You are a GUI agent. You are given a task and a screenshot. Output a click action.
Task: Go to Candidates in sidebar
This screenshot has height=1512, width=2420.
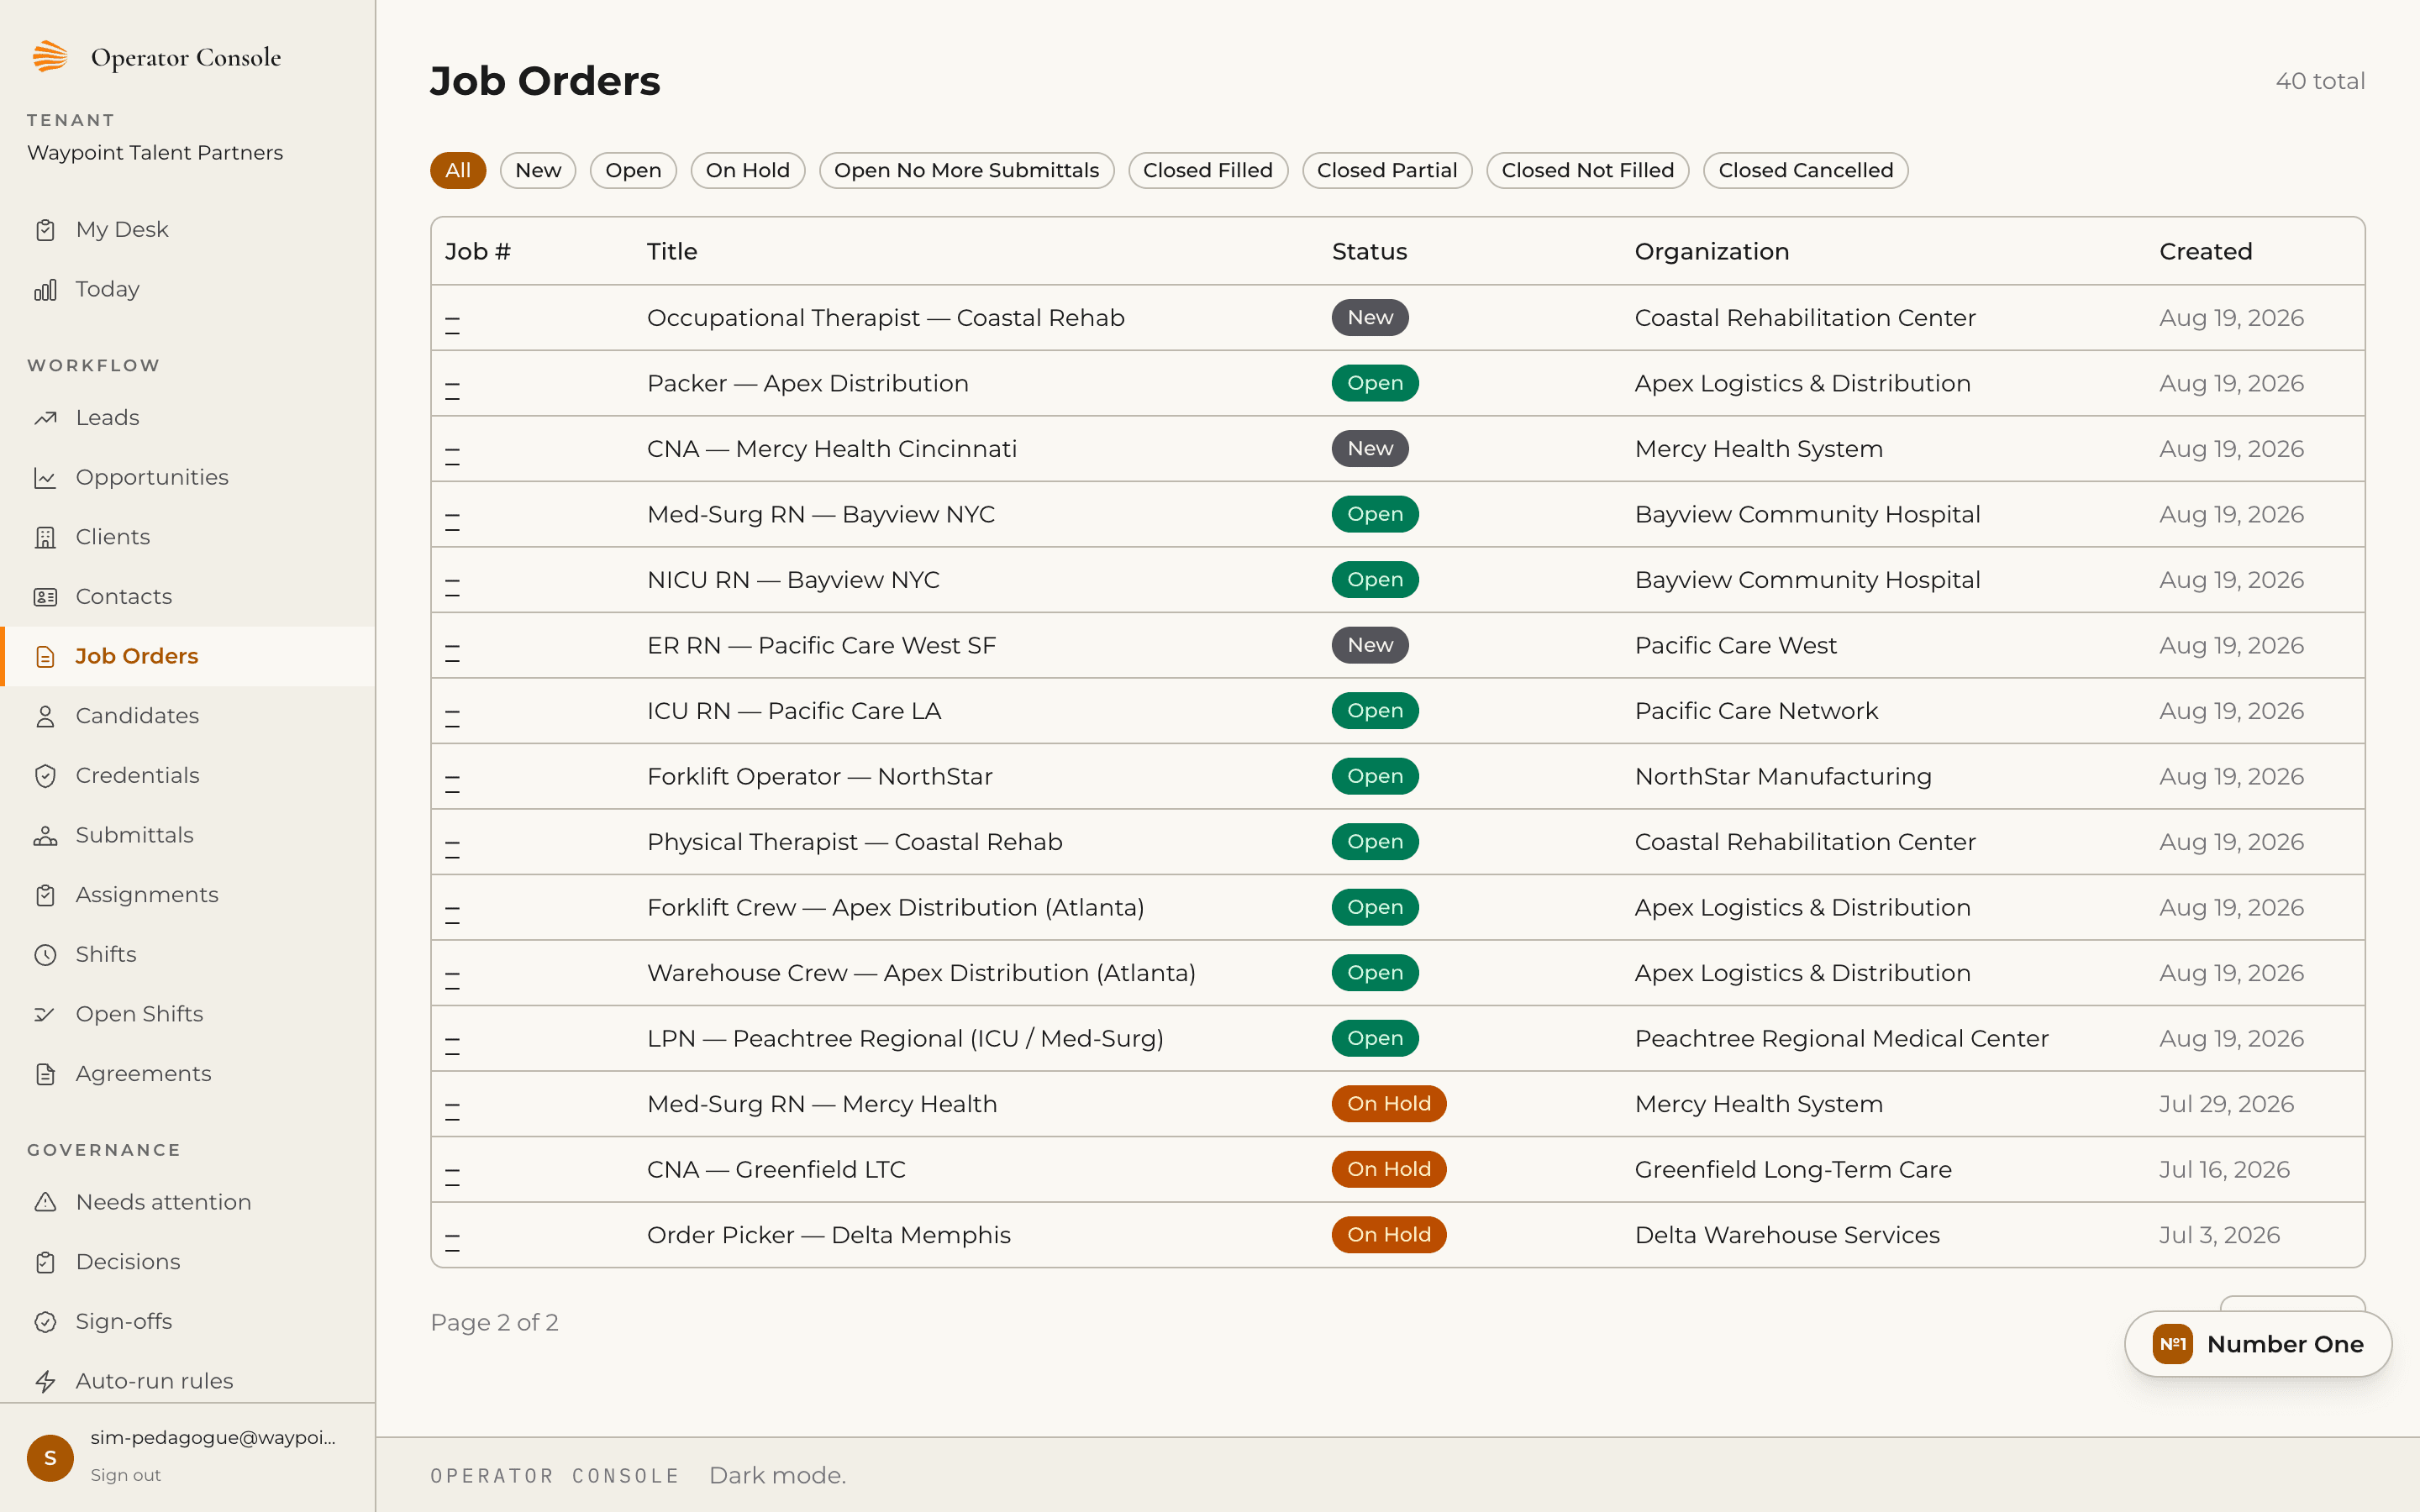click(x=188, y=717)
